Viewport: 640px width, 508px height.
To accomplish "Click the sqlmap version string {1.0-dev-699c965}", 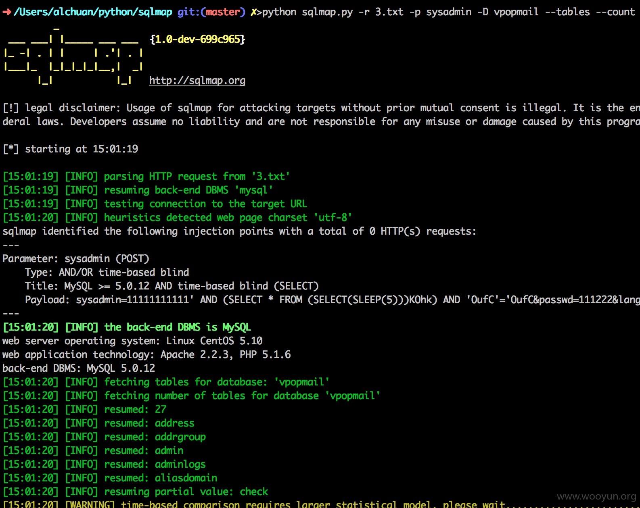I will click(x=197, y=39).
